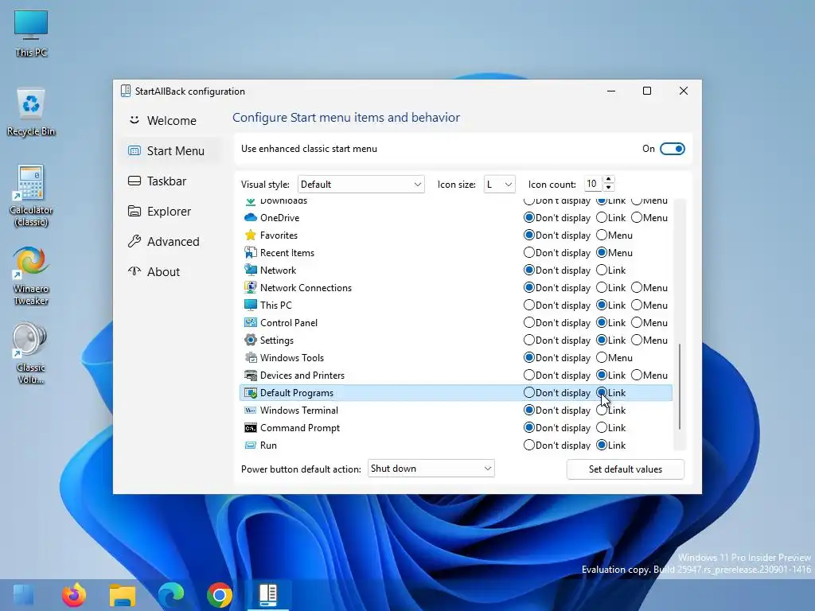Close the StartAllBack configuration window
The image size is (815, 611).
pos(684,91)
